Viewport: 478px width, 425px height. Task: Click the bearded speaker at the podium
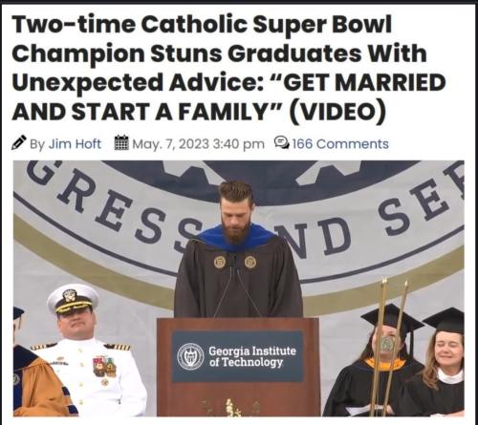pos(238,250)
